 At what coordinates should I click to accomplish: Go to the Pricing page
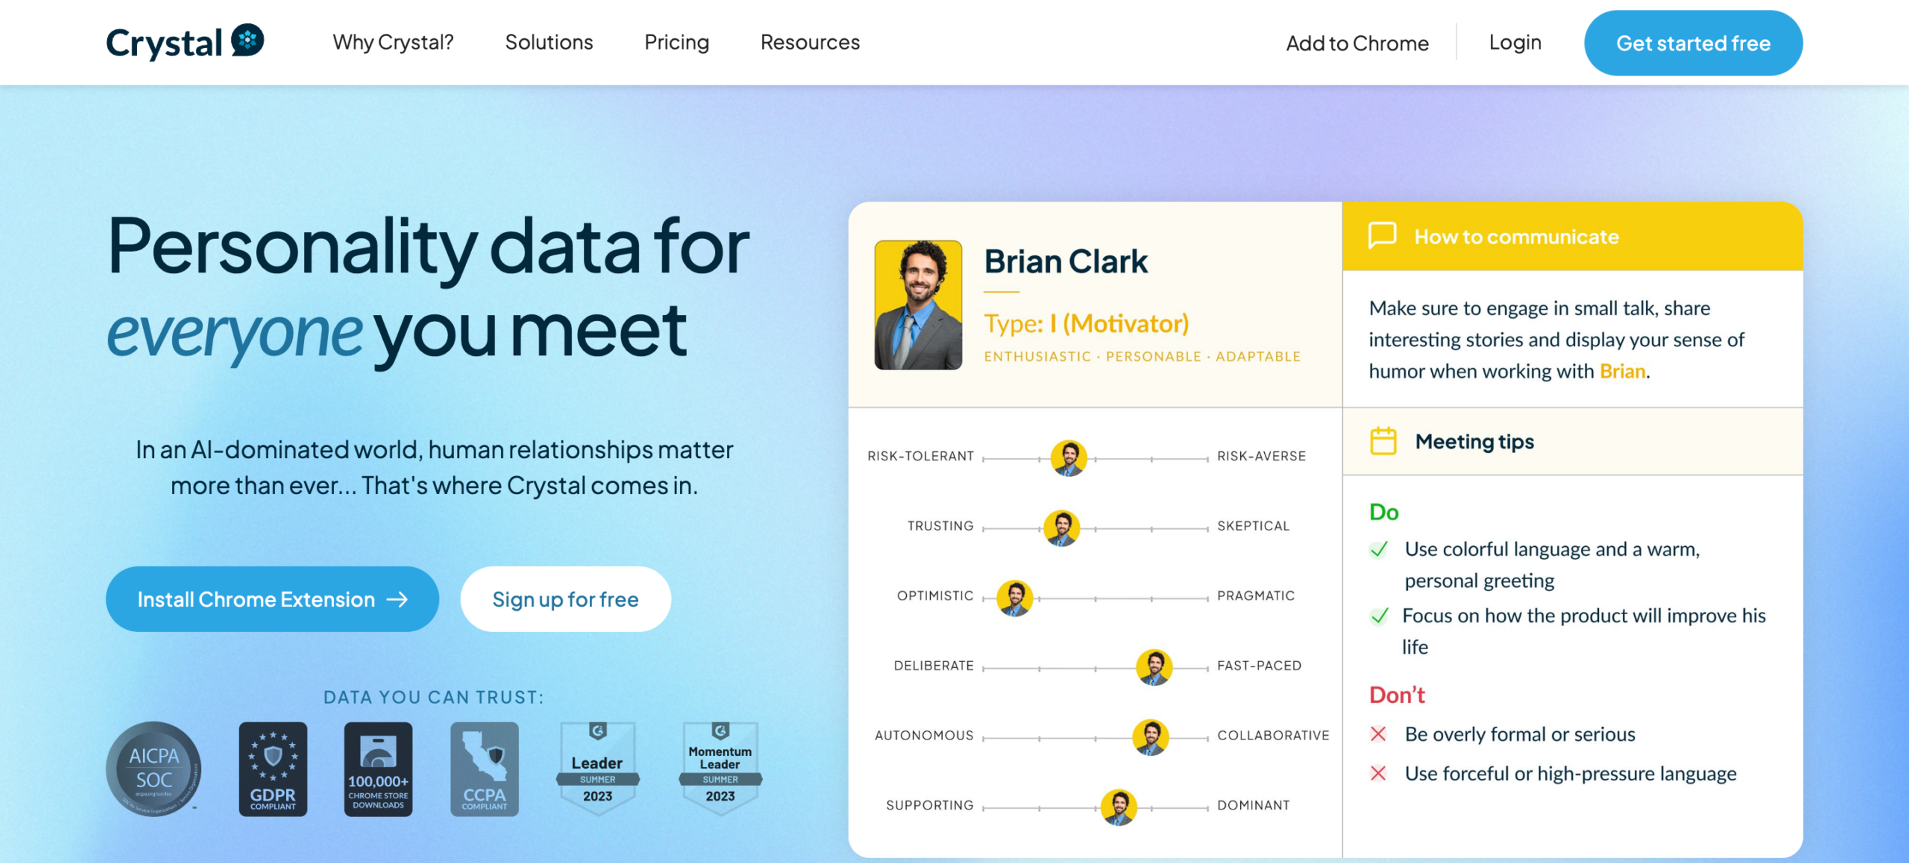click(677, 42)
